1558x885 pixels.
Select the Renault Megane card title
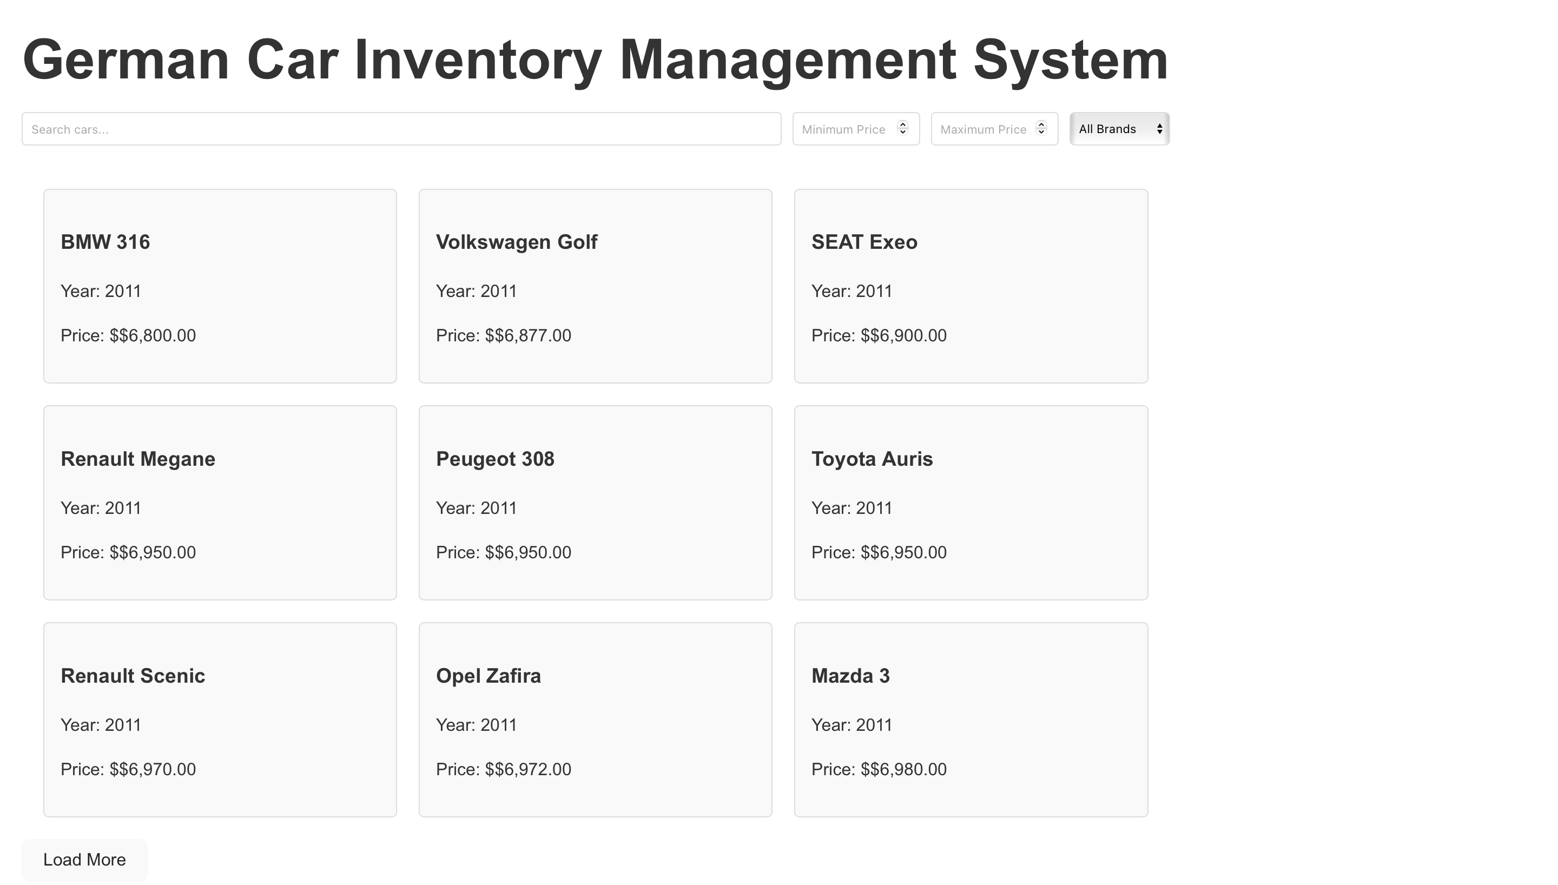(138, 459)
